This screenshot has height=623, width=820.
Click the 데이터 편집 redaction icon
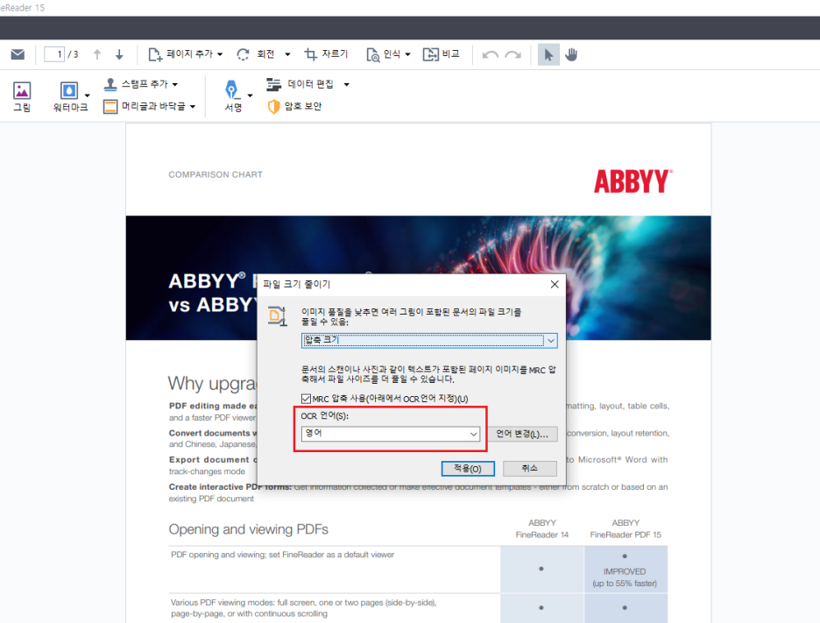(x=273, y=84)
